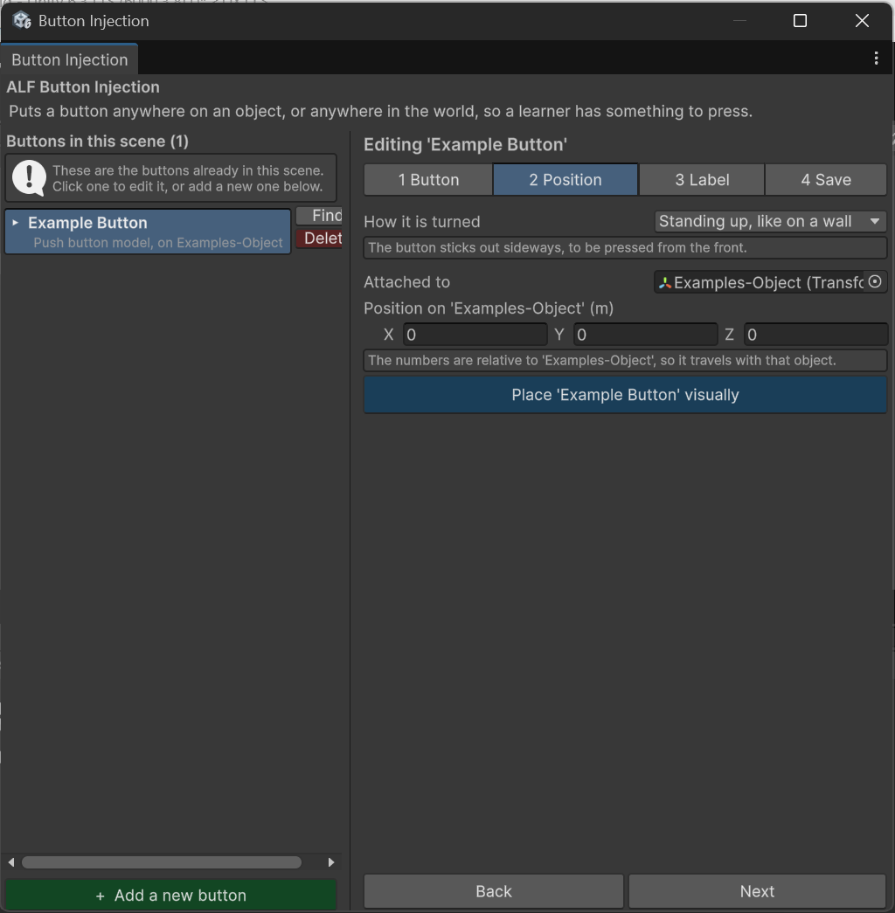The height and width of the screenshot is (913, 895).
Task: Click the Y axis label
Action: coord(559,335)
